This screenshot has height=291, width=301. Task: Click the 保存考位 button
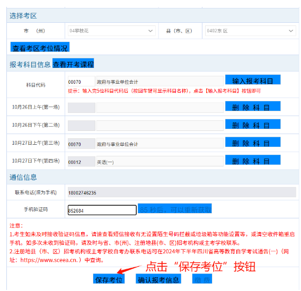(109, 279)
